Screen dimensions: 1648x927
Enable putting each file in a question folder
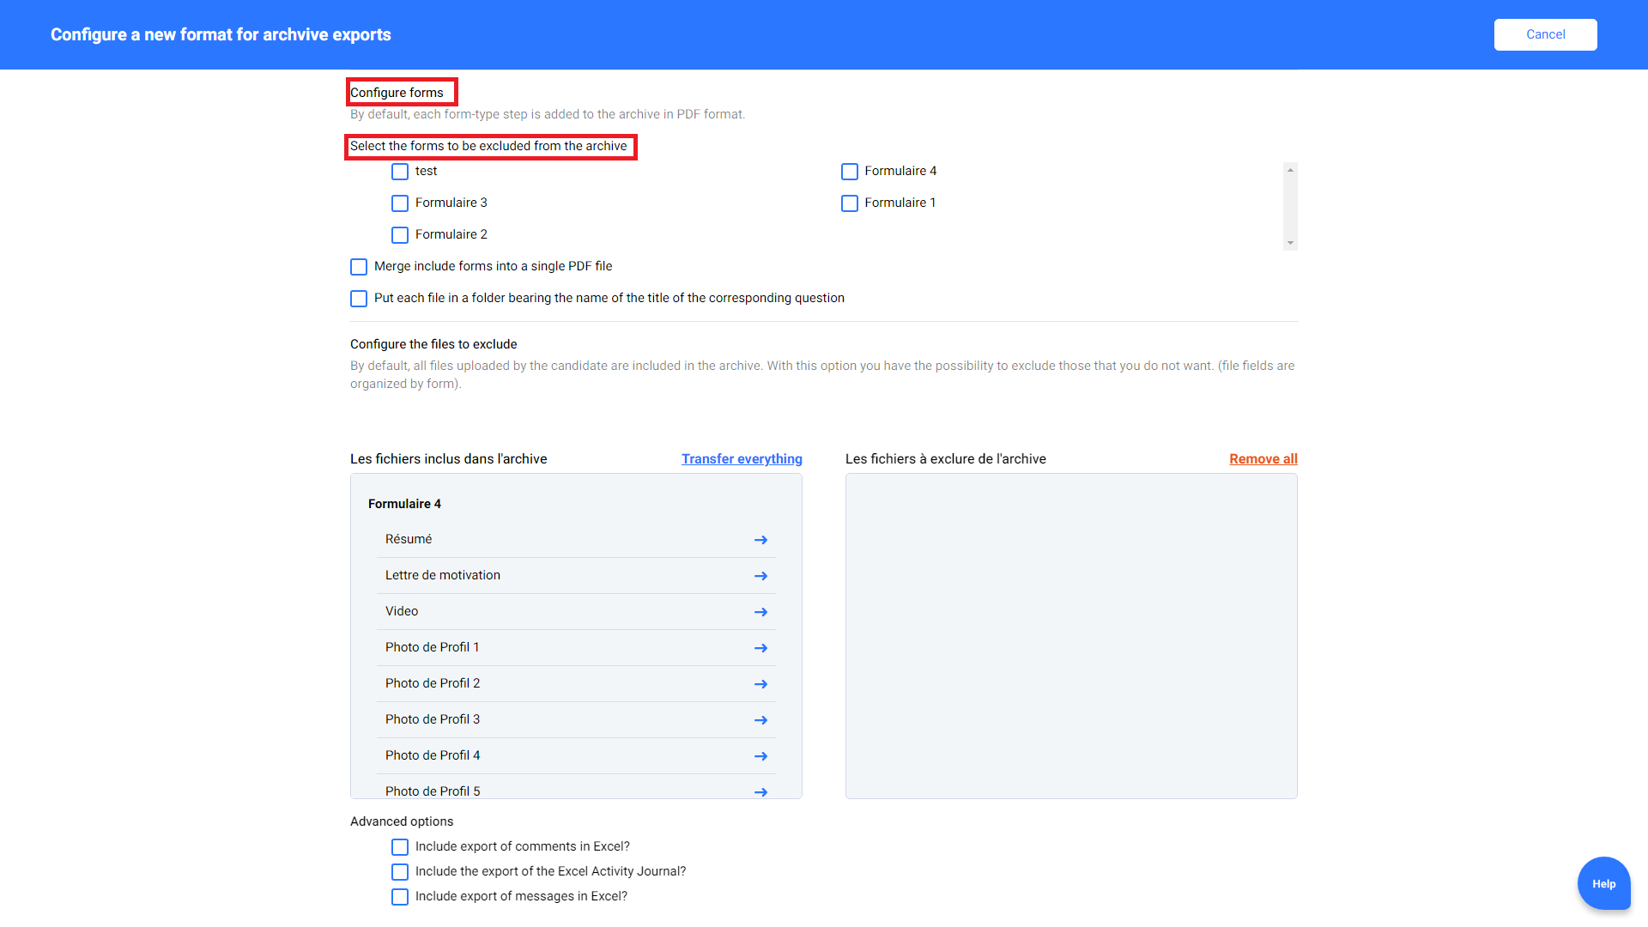click(359, 299)
